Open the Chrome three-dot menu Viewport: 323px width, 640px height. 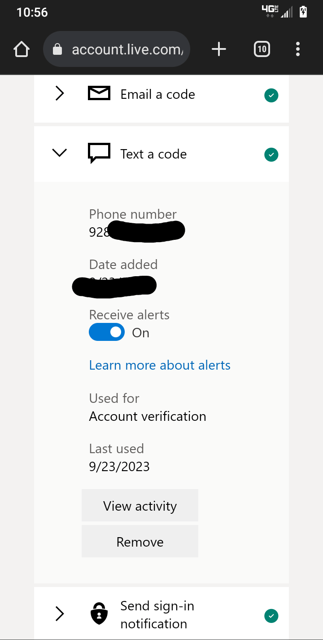click(x=297, y=49)
